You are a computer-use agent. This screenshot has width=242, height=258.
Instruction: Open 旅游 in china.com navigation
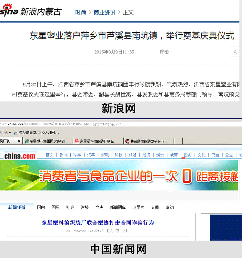tap(132, 155)
